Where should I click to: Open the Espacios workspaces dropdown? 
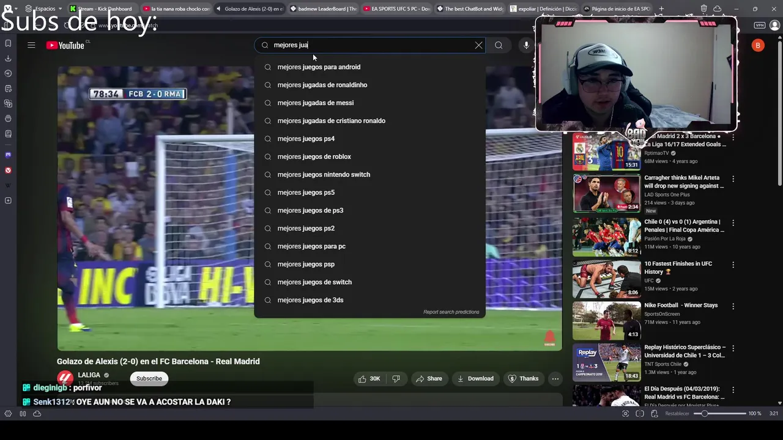[x=43, y=9]
